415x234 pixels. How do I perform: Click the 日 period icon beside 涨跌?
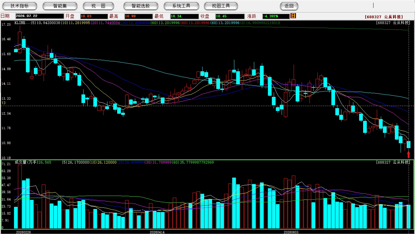pos(294,16)
